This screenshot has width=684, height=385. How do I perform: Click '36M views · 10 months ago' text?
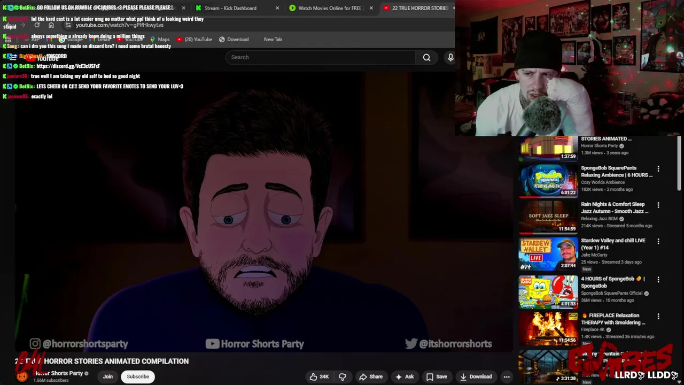point(608,300)
